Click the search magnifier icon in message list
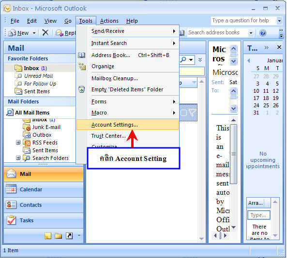The height and width of the screenshot is (258, 287). (x=183, y=59)
